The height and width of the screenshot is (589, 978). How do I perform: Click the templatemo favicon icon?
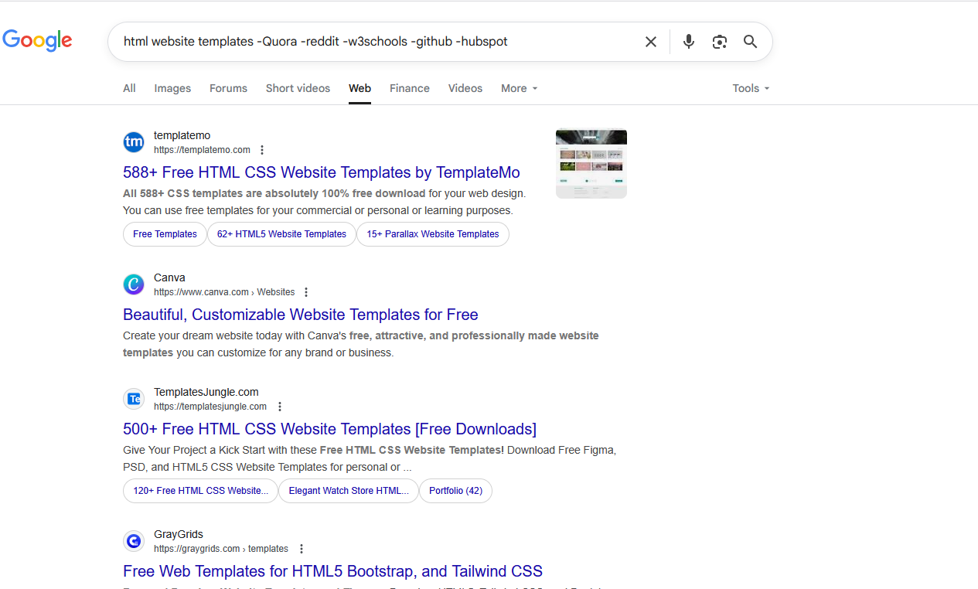[134, 142]
